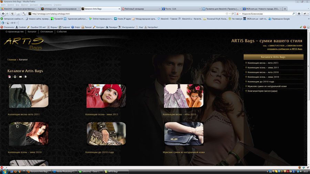Open sidebar link Коллекция осень - зима 2010
The image size is (310, 174).
[x=263, y=77]
